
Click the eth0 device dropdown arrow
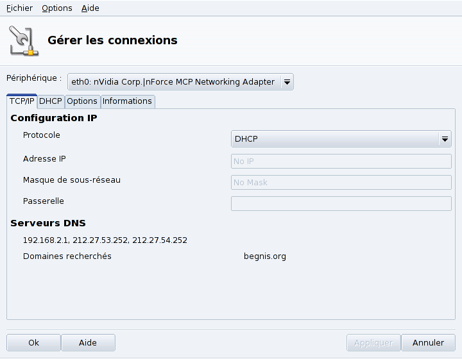tap(287, 81)
